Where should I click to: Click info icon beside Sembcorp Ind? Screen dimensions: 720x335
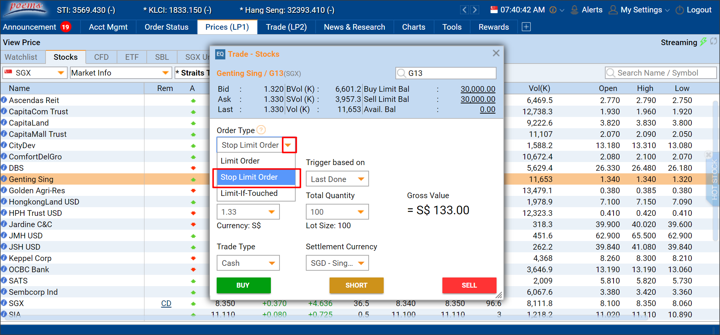click(x=4, y=292)
